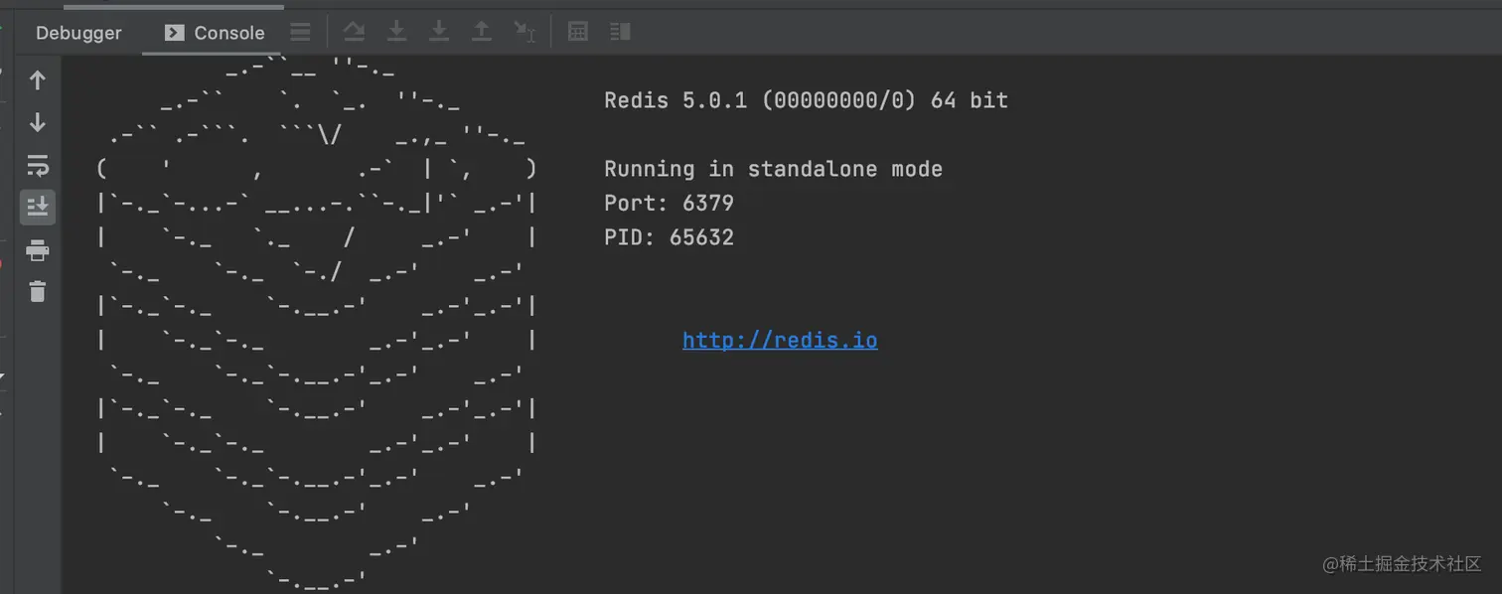Click the Print console output icon

(38, 250)
